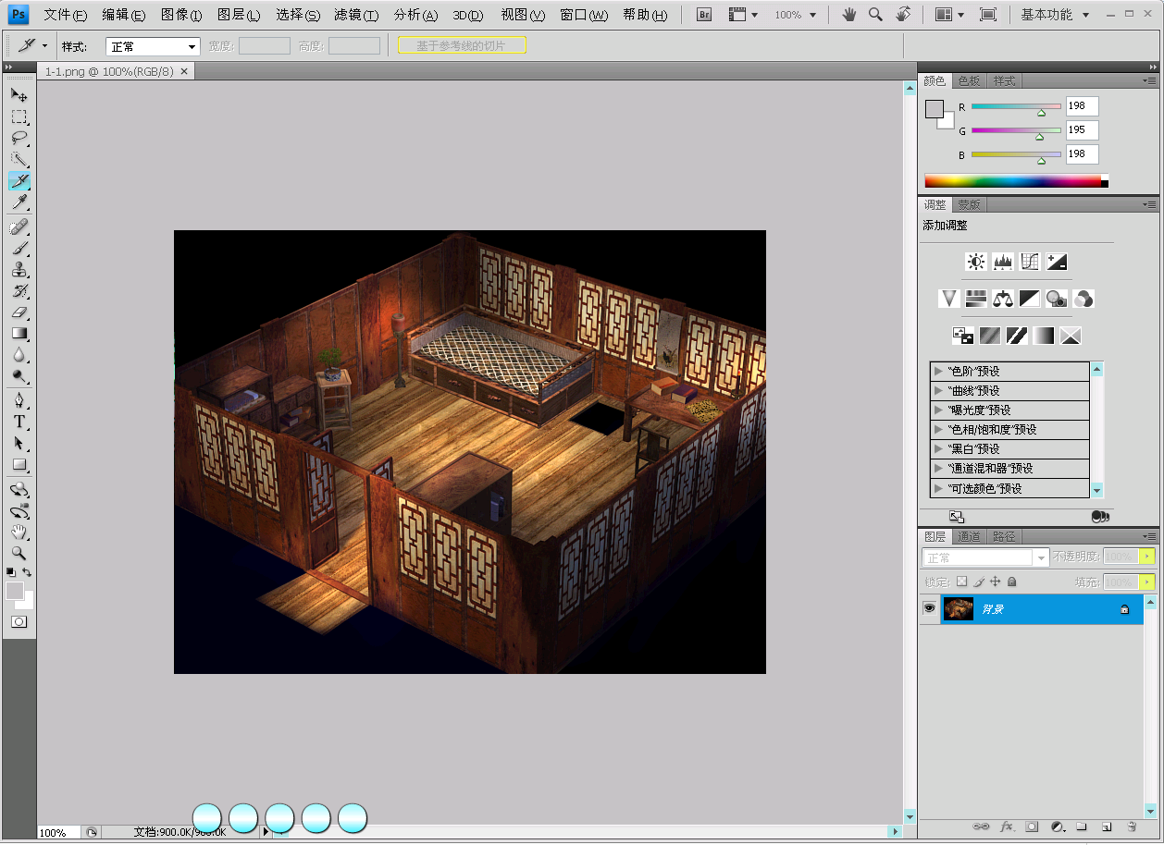
Task: Toggle lock position in Layers panel
Action: click(996, 582)
